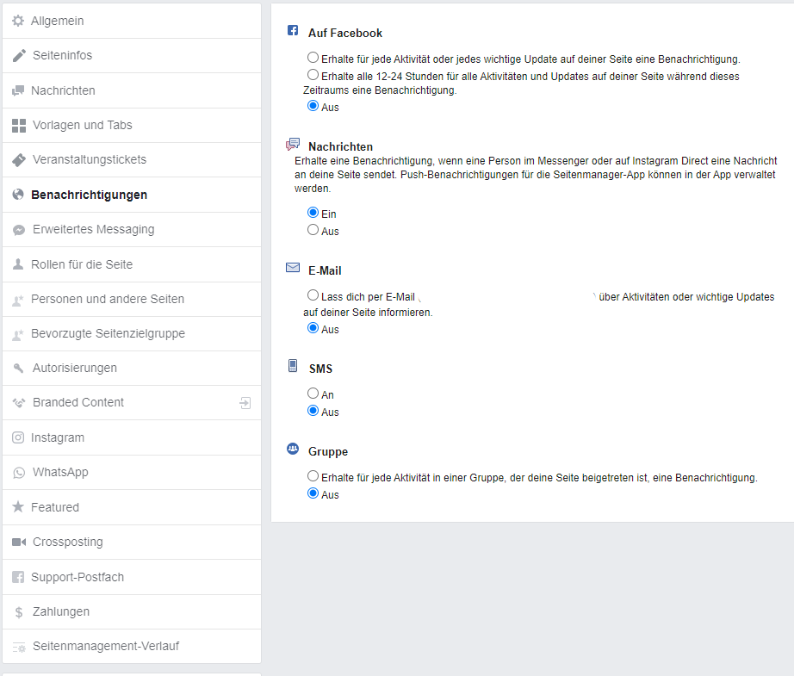
Task: Click the Messenger icon beside Erweitertes Messaging
Action: point(19,230)
